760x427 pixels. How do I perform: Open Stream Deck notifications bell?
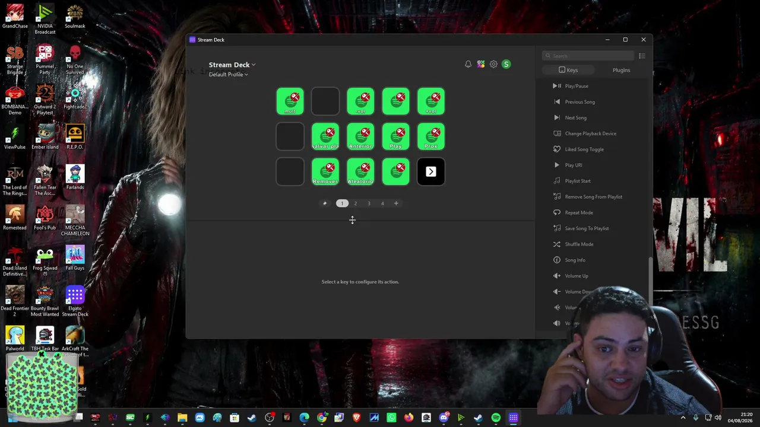pyautogui.click(x=468, y=64)
